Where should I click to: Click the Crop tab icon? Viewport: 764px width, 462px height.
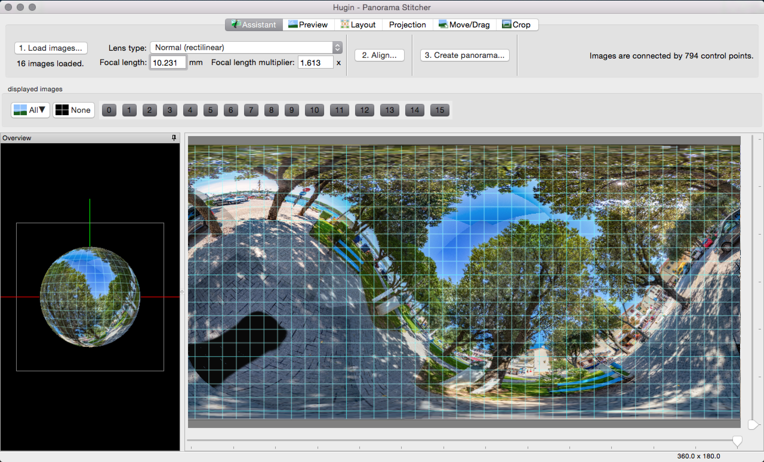506,24
